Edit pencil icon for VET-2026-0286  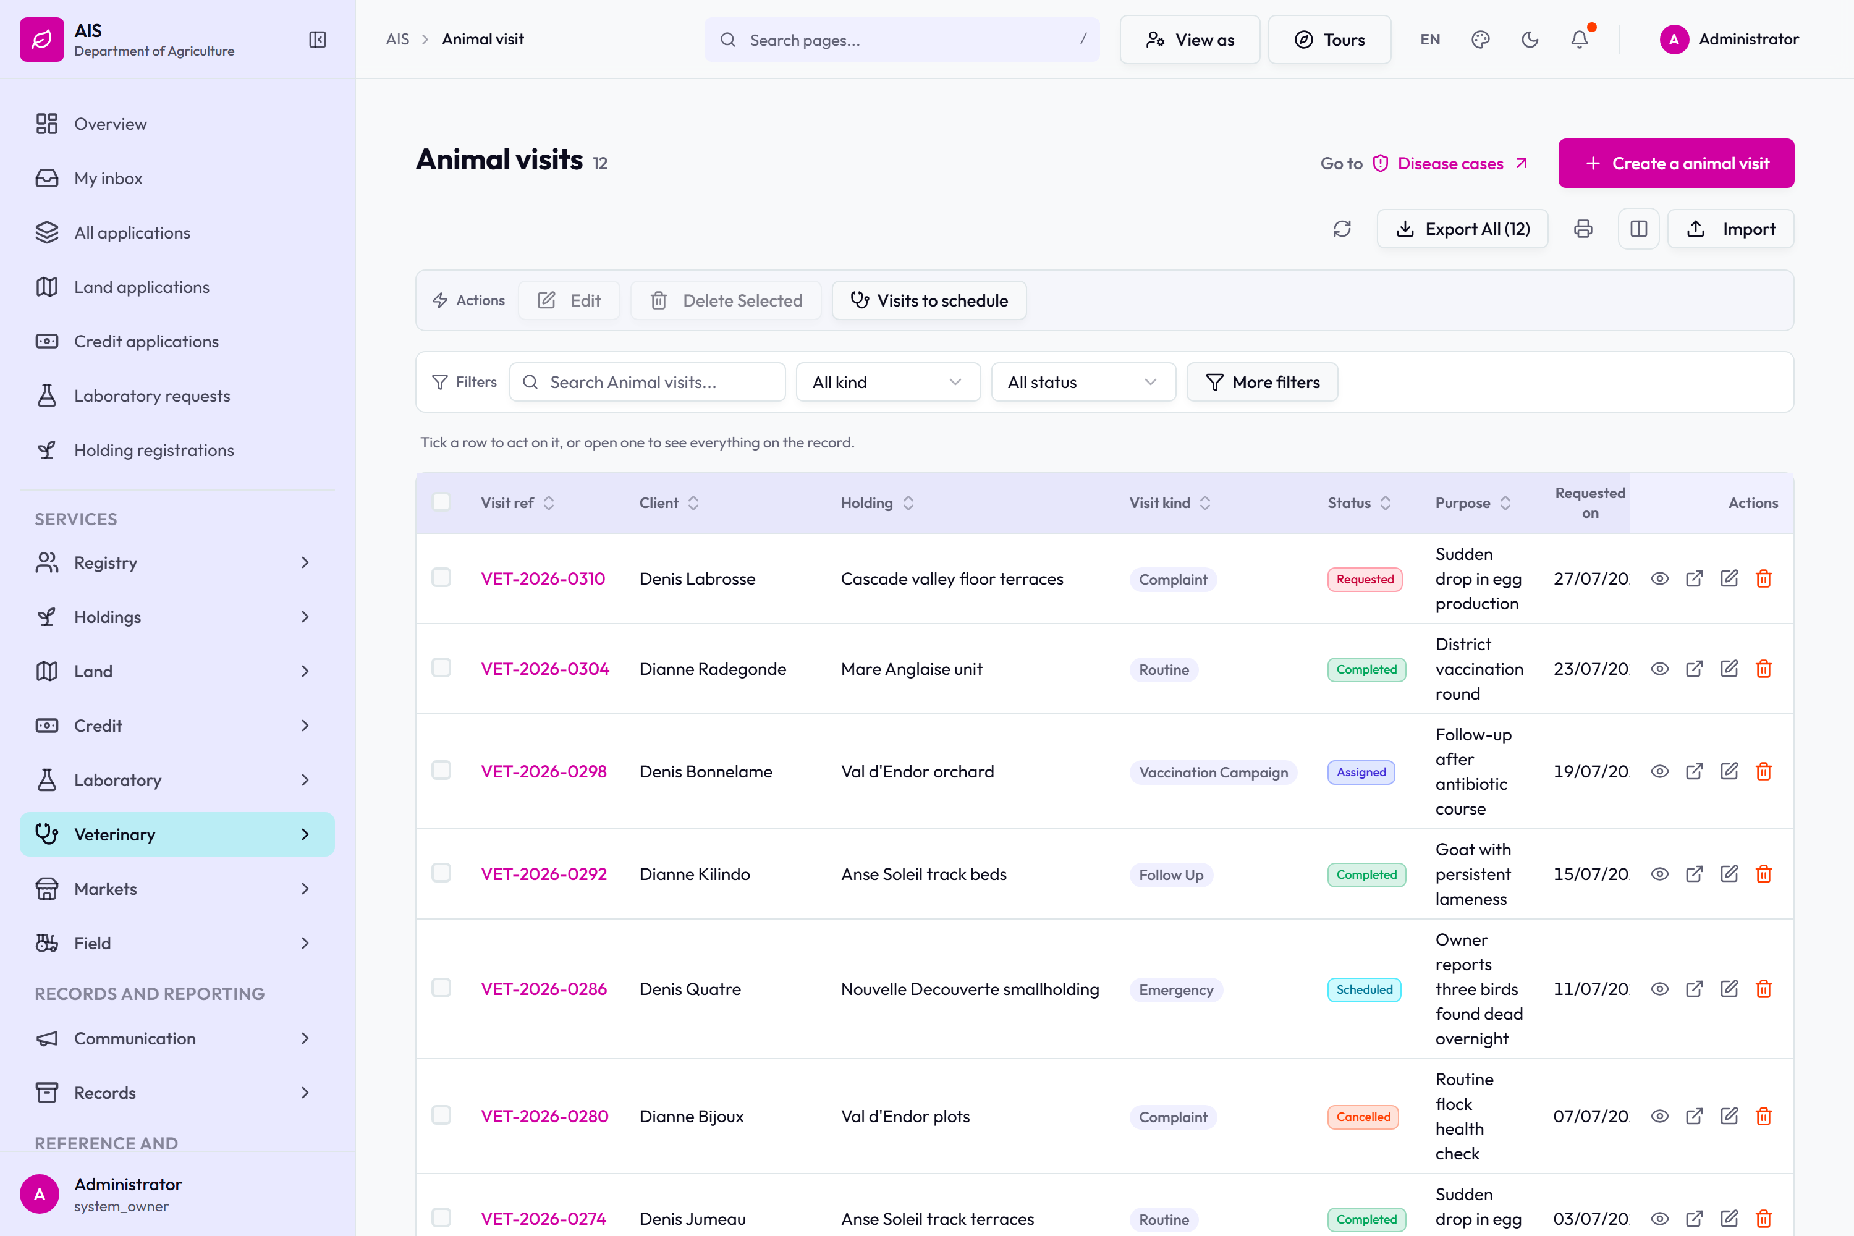1729,988
